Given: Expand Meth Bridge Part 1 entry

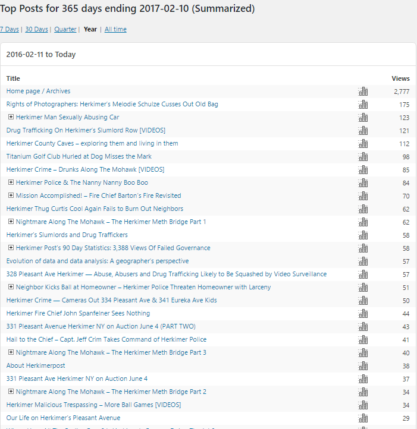Looking at the screenshot, I should tap(11, 222).
